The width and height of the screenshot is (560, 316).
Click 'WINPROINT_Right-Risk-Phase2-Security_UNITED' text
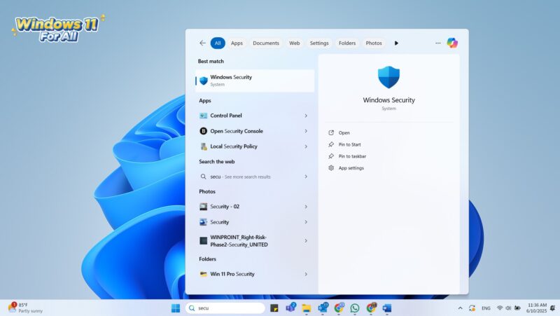[239, 241]
